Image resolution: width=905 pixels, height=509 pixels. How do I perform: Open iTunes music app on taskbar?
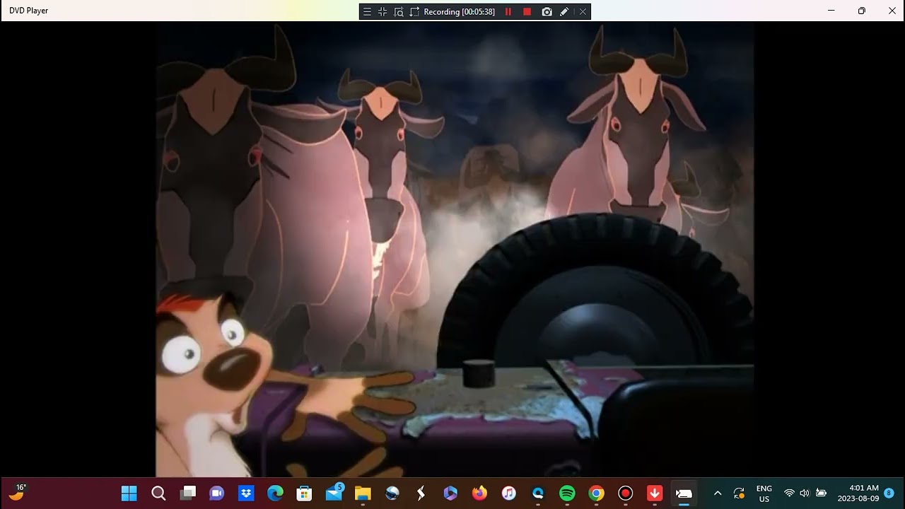tap(509, 493)
